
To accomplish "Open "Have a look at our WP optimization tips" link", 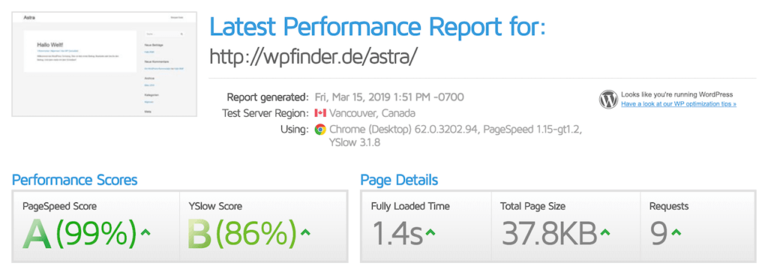I will (x=678, y=104).
